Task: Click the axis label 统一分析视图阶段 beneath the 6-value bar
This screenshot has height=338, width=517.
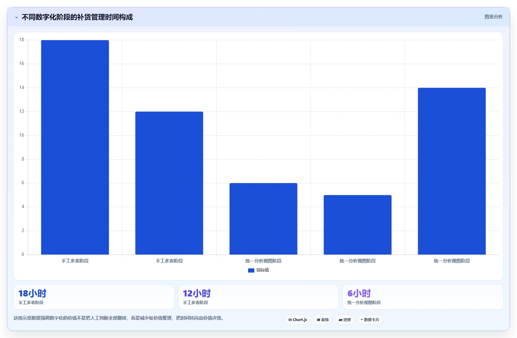Action: pyautogui.click(x=263, y=261)
